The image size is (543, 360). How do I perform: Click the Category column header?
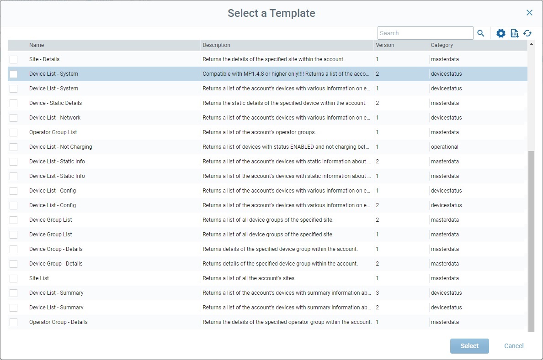[442, 45]
